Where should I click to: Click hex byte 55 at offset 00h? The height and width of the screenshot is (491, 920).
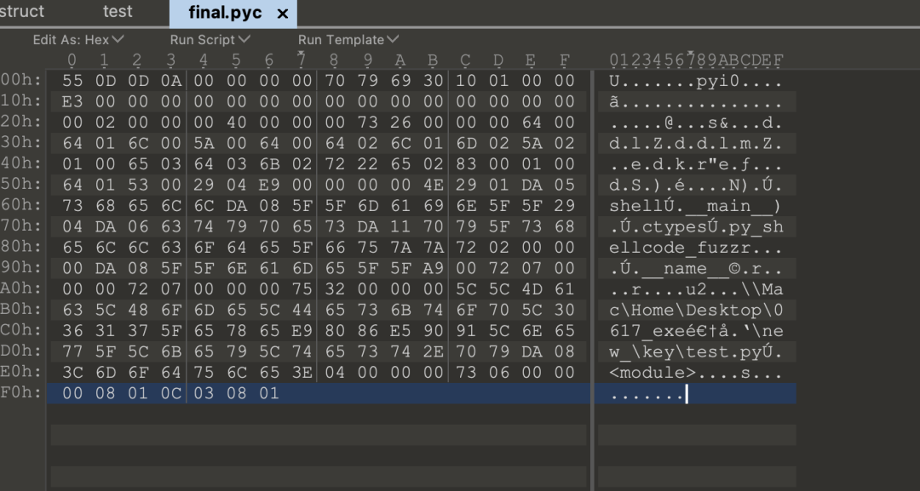(72, 80)
